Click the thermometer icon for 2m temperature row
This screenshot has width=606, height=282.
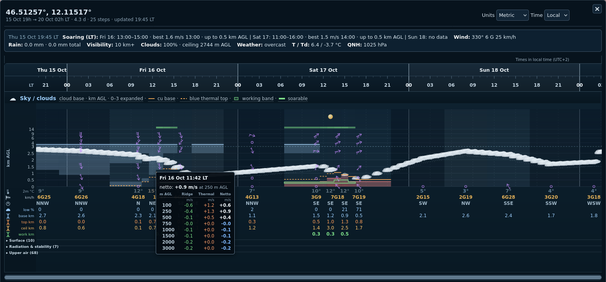click(8, 191)
